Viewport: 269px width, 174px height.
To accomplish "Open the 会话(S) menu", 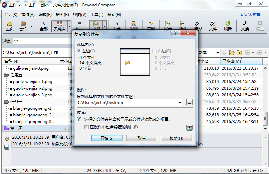I will click(11, 15).
